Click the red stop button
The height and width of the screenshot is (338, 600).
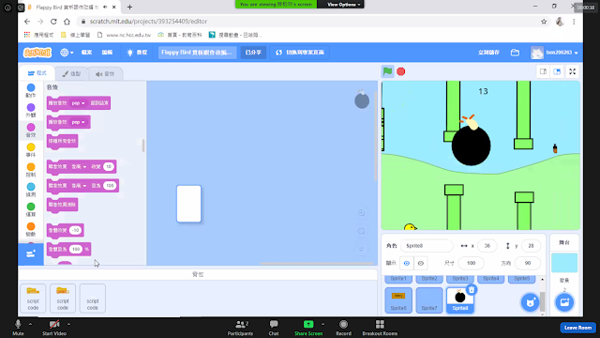tap(400, 71)
